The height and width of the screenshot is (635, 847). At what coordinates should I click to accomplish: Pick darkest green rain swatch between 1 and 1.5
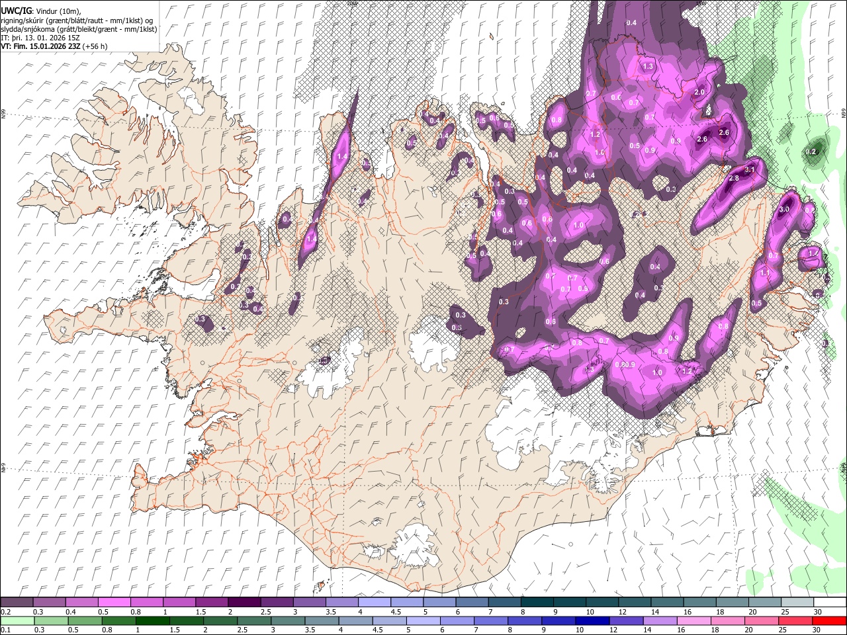click(152, 621)
